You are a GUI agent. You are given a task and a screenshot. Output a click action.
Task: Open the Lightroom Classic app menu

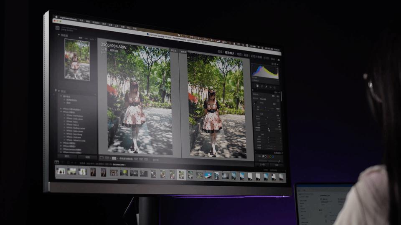click(x=68, y=19)
